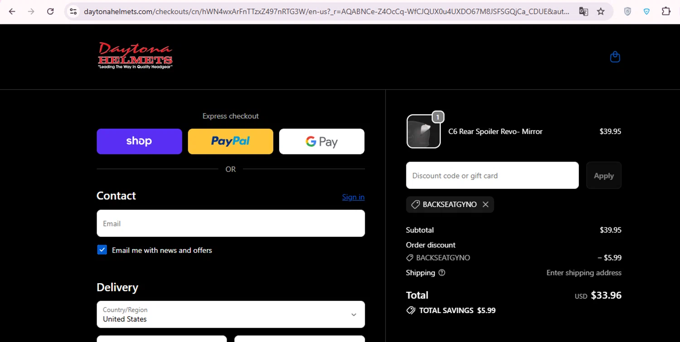This screenshot has height=342, width=680.
Task: Click the translate page icon
Action: point(583,11)
